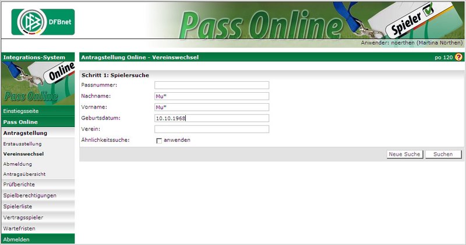
Task: Go to Abmeldung in sidebar
Action: 17,164
